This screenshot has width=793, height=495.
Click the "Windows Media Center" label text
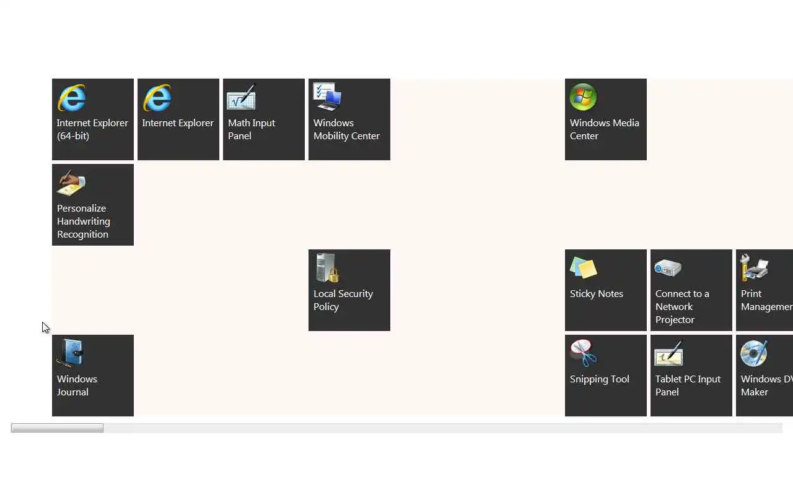pyautogui.click(x=604, y=129)
